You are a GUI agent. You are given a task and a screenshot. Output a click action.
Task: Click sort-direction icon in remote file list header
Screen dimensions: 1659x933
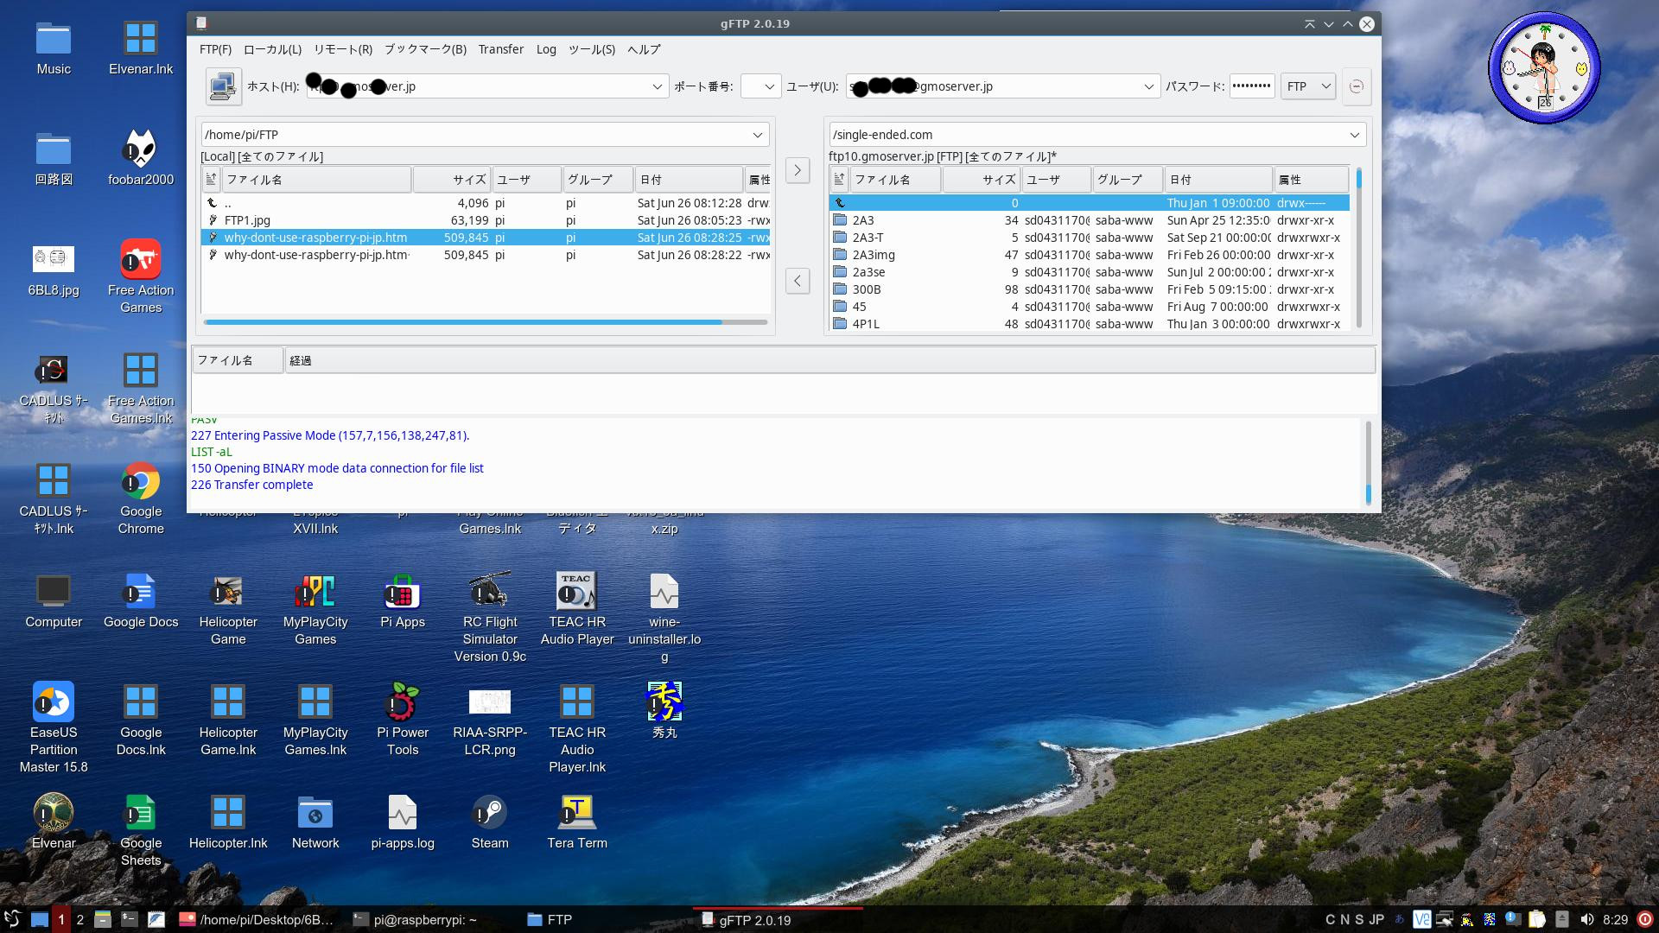pyautogui.click(x=839, y=180)
